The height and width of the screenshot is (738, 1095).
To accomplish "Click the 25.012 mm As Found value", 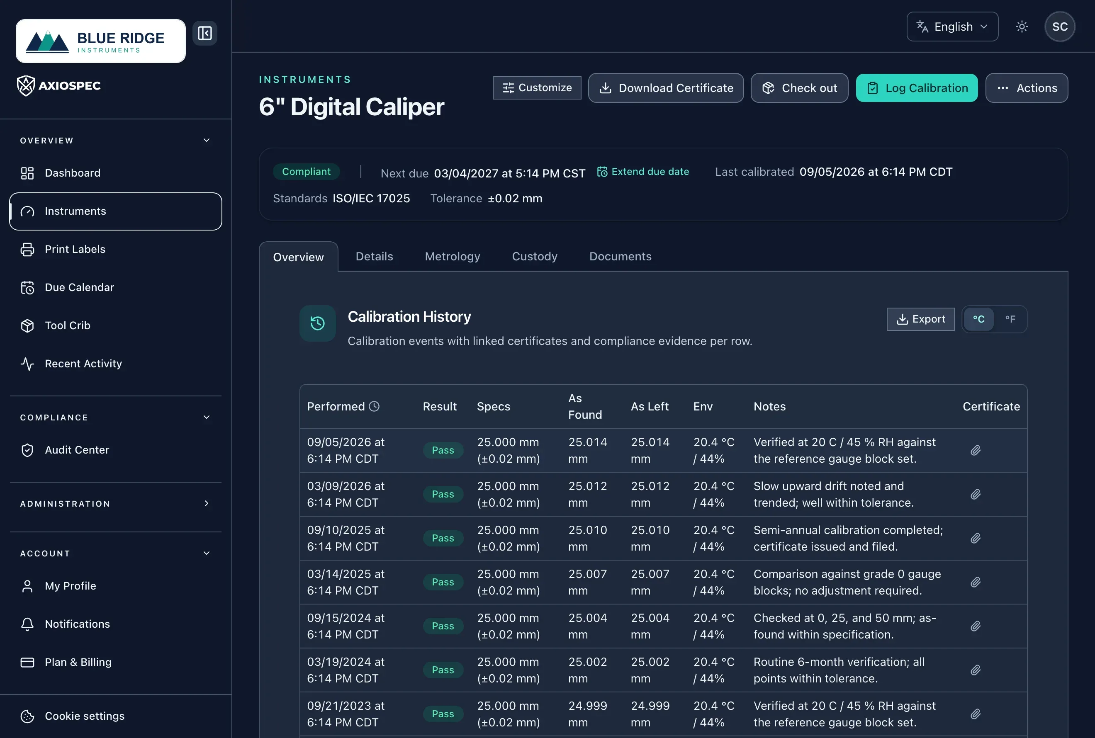I will coord(587,494).
